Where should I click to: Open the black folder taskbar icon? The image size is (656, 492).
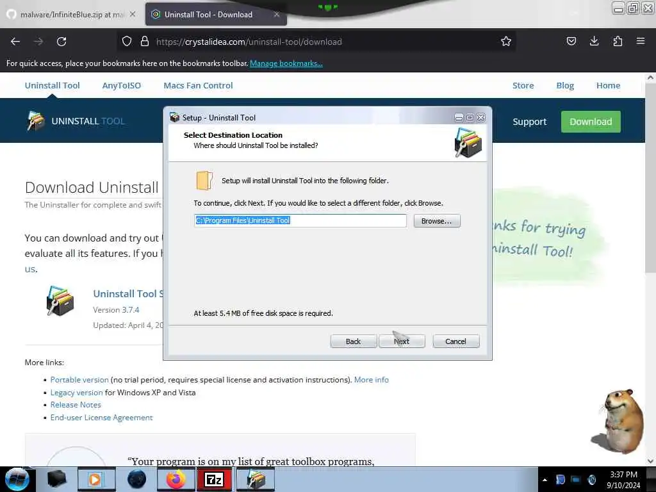[x=57, y=479]
